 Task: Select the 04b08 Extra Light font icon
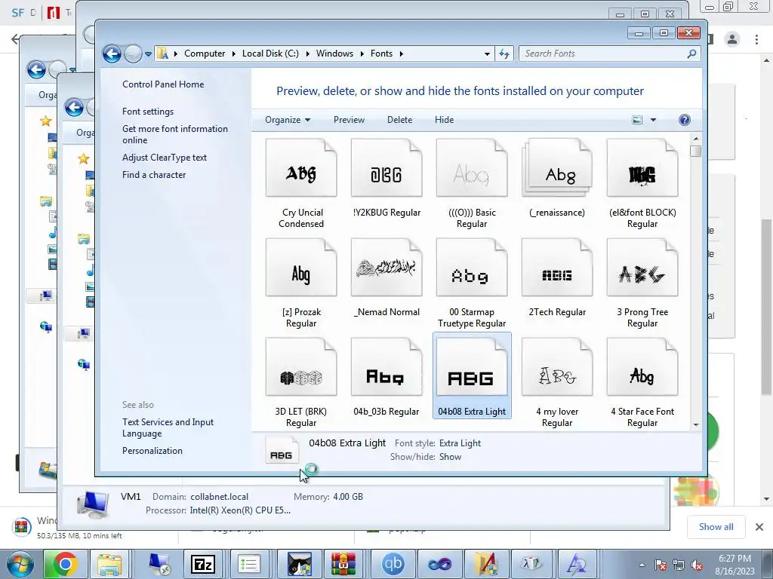pyautogui.click(x=472, y=367)
